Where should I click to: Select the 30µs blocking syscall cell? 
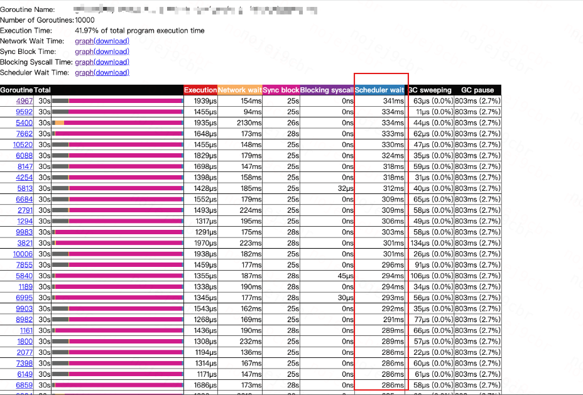pyautogui.click(x=327, y=298)
